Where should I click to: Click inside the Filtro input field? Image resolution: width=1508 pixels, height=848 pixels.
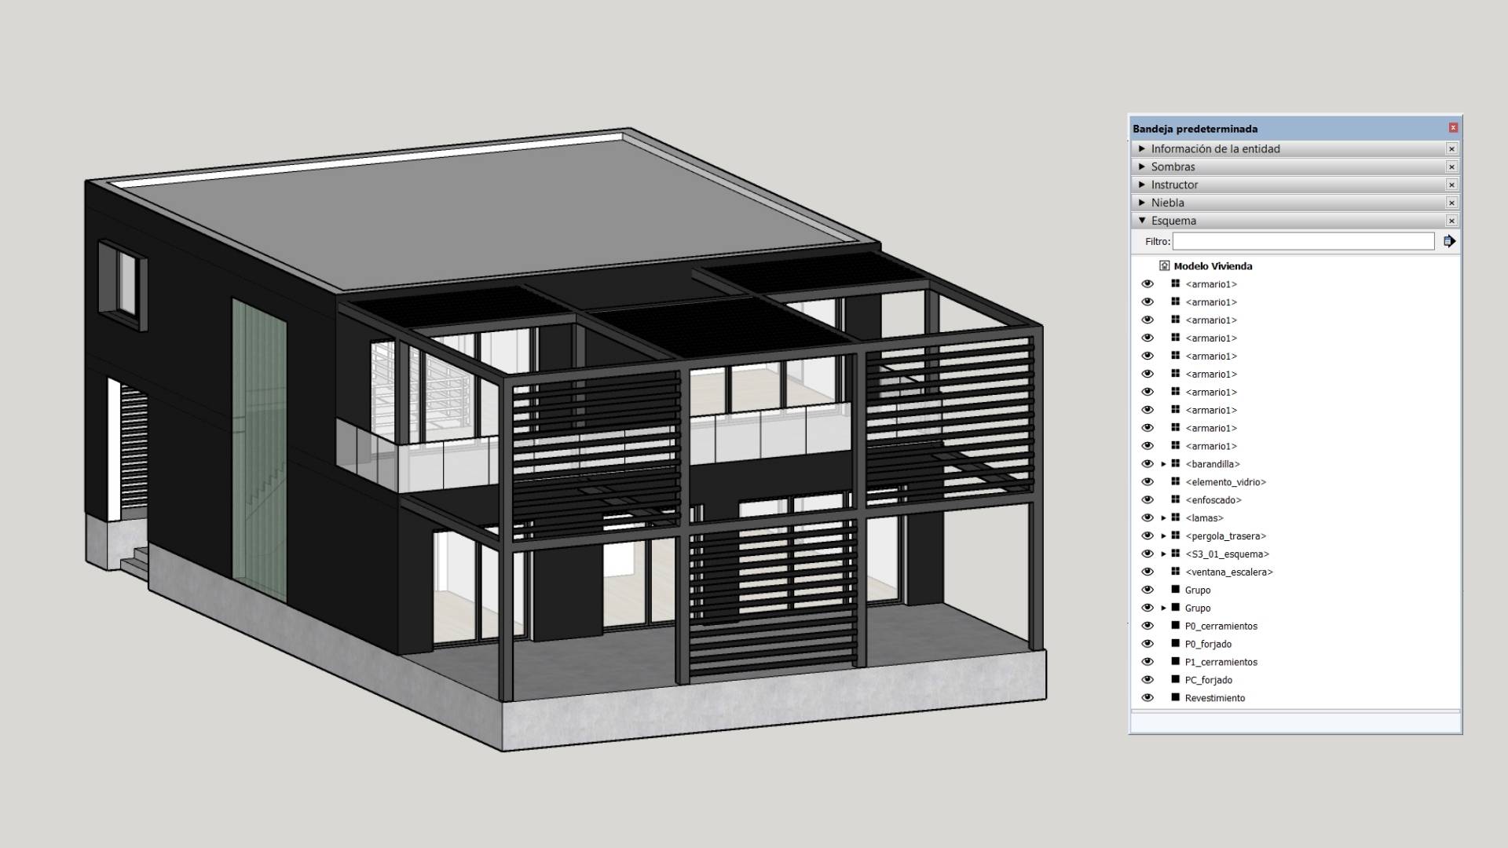[x=1304, y=241]
